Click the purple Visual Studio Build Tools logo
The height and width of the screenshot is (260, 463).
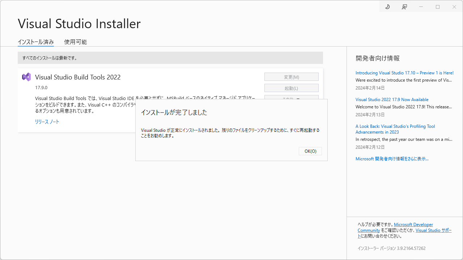(26, 77)
